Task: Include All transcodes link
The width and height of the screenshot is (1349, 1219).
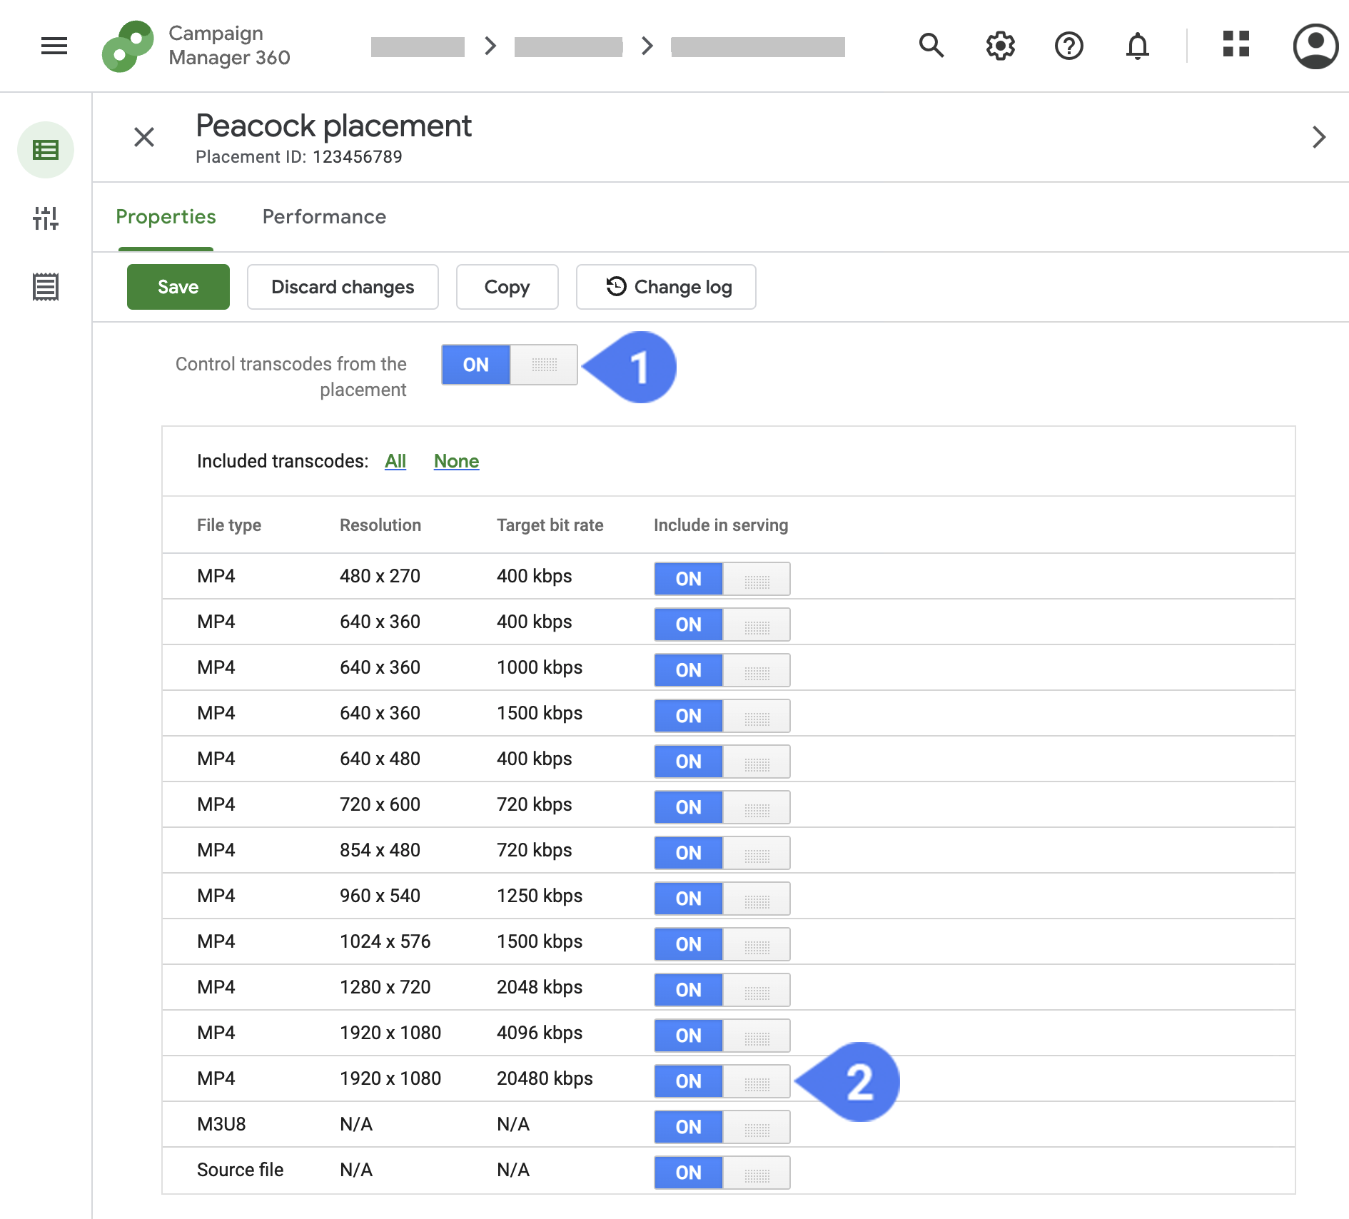Action: (x=395, y=461)
